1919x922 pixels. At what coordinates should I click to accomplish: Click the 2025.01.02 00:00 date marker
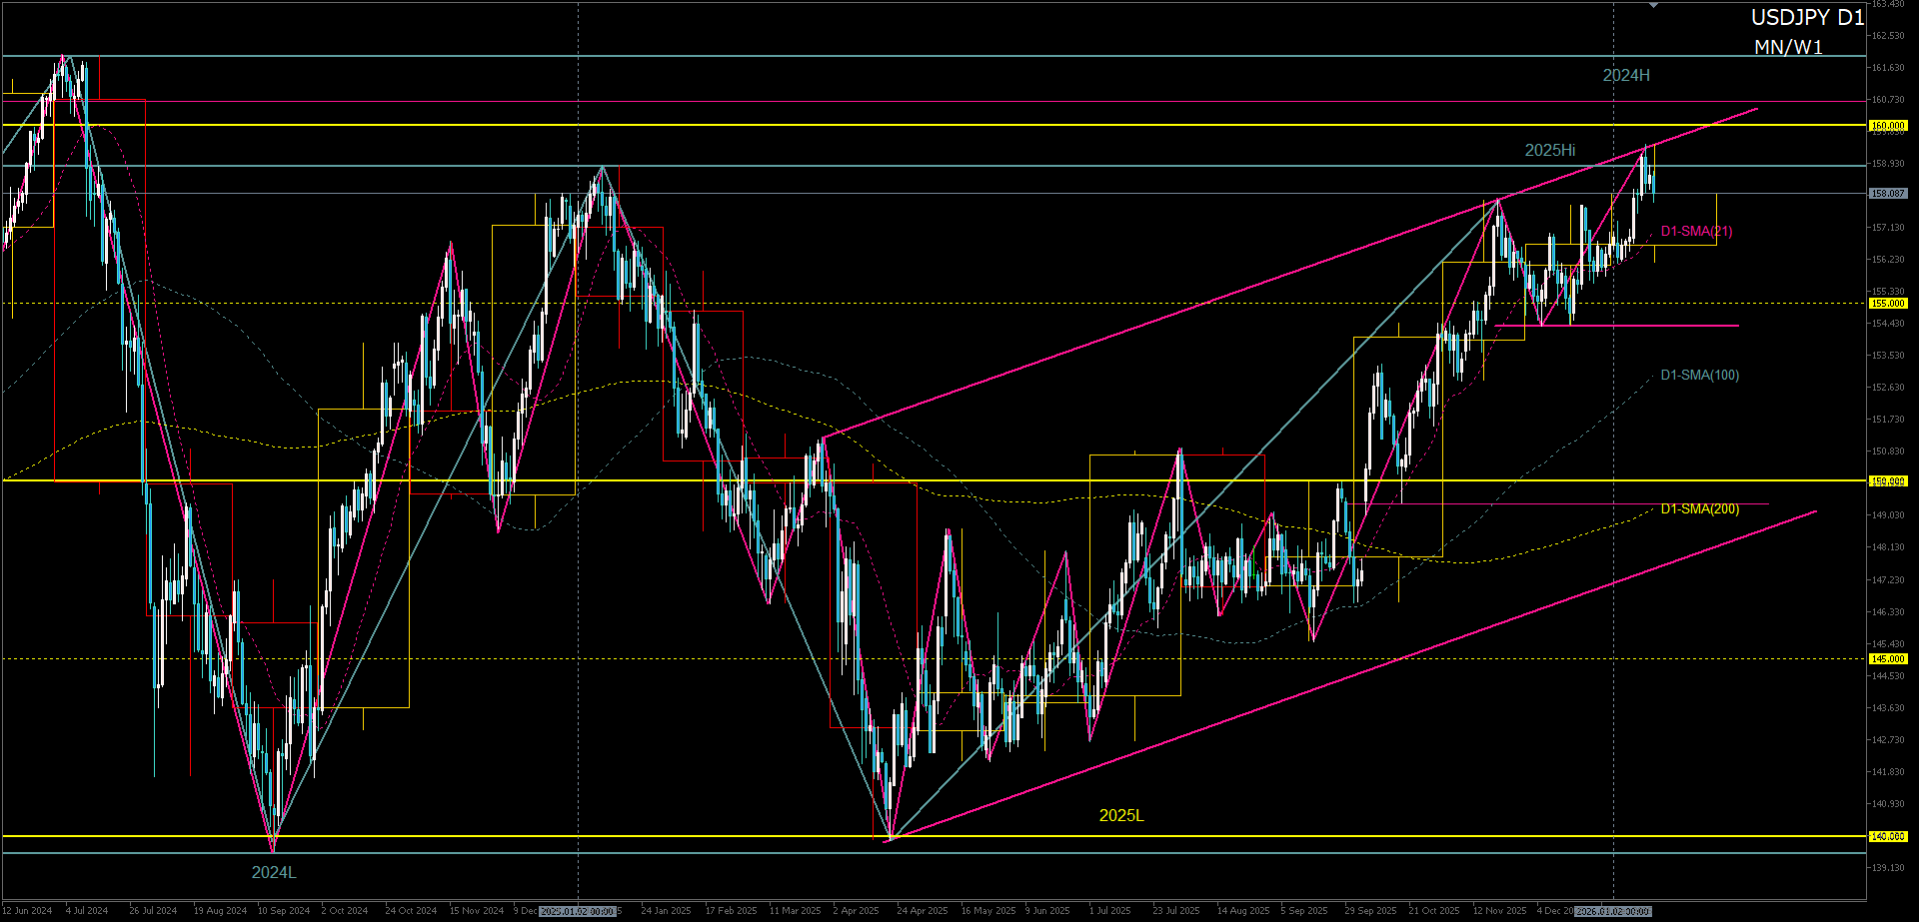point(578,911)
